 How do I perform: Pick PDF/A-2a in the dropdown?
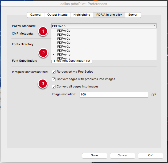(104, 51)
